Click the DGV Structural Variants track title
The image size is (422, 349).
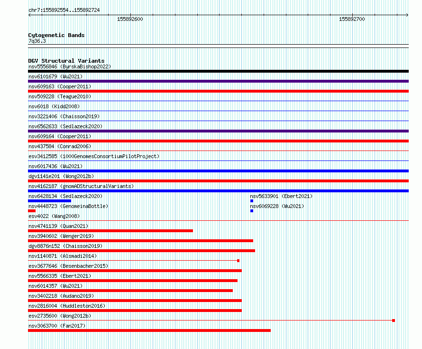coord(66,61)
